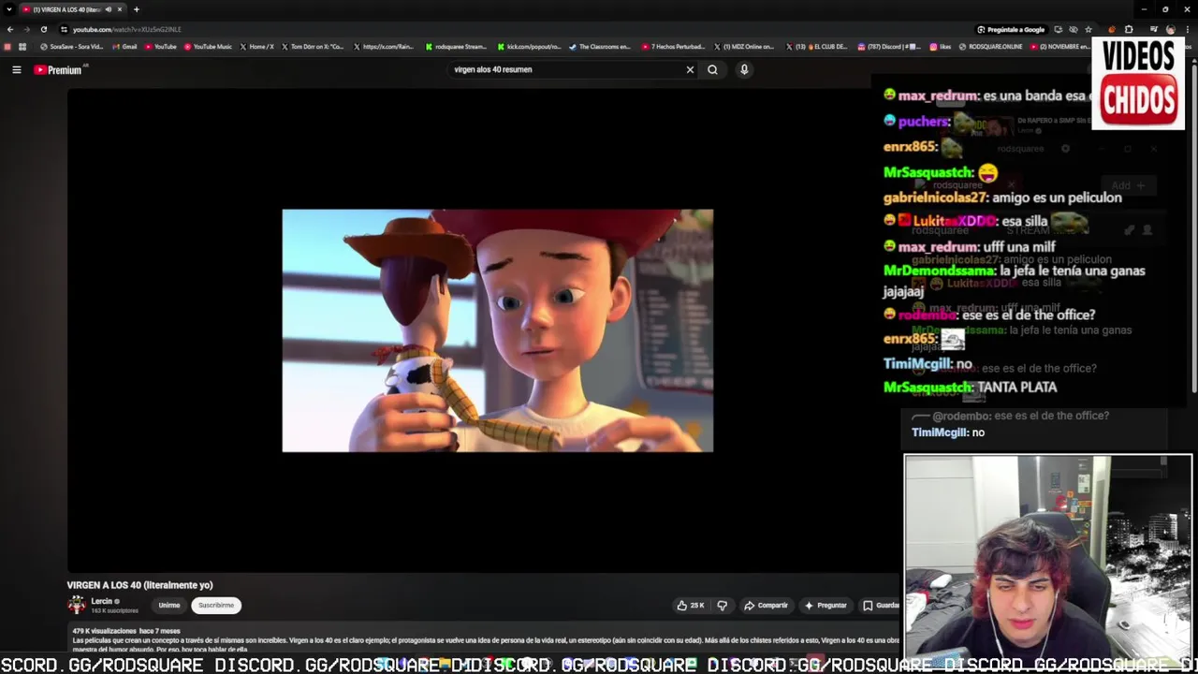Open the rodsquaree Stream bookmark
The width and height of the screenshot is (1198, 674).
coord(457,47)
